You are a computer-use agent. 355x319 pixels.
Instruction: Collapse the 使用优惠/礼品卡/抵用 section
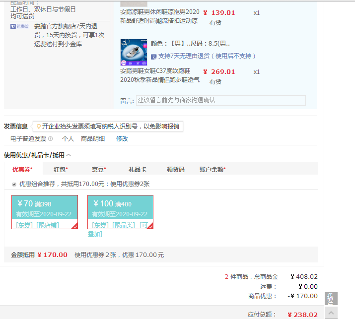69,155
